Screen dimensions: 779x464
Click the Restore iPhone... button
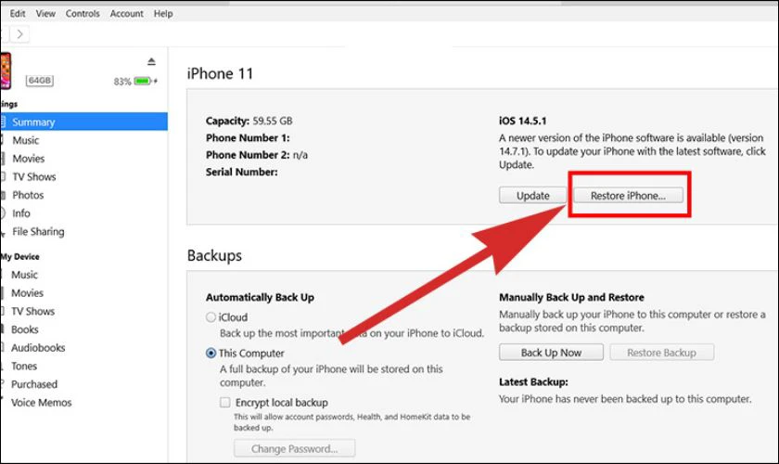[x=628, y=196]
